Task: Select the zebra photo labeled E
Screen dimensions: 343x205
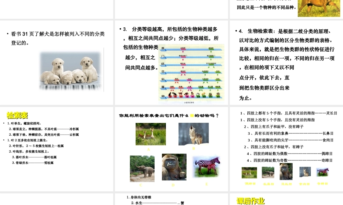Action: (x=207, y=166)
